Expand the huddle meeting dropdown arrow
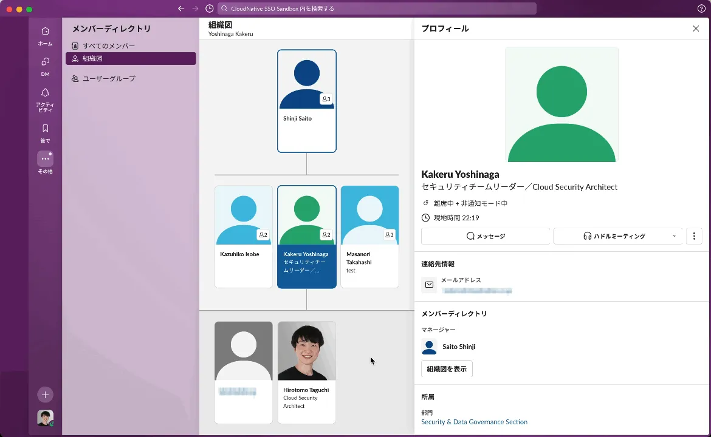 coord(674,236)
